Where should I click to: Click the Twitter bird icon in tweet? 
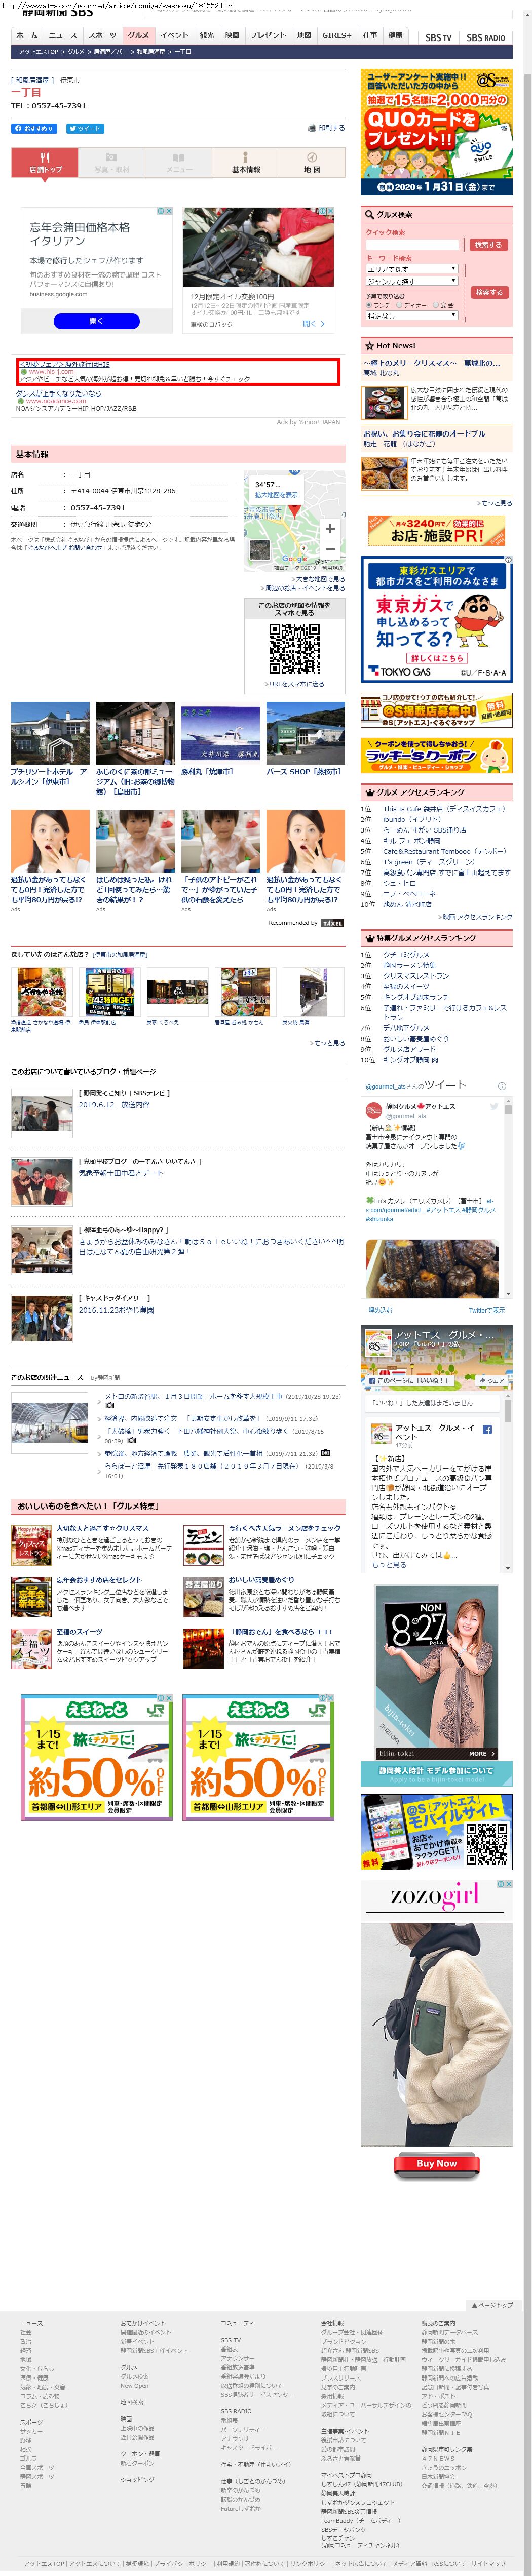(x=494, y=1107)
